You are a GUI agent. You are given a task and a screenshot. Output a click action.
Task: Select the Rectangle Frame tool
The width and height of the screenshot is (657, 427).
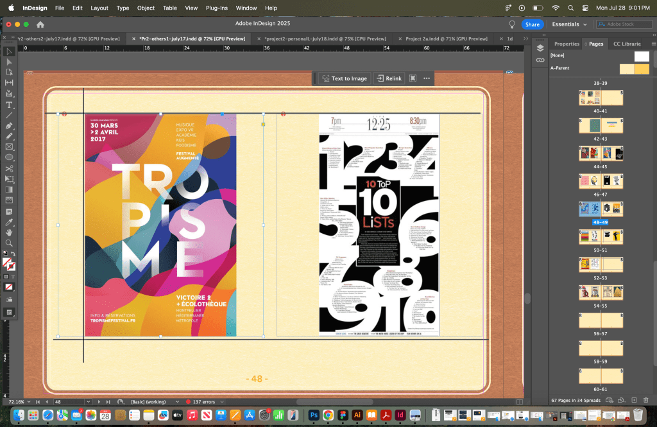pyautogui.click(x=9, y=147)
